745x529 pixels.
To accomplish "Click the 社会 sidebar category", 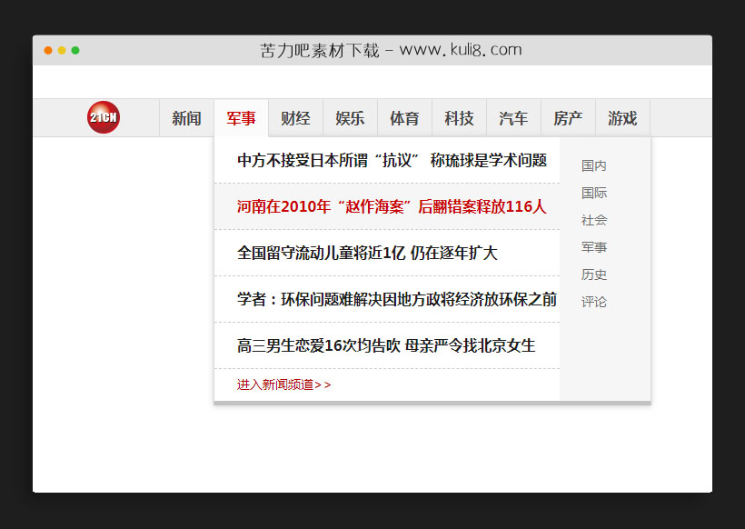I will 593,220.
